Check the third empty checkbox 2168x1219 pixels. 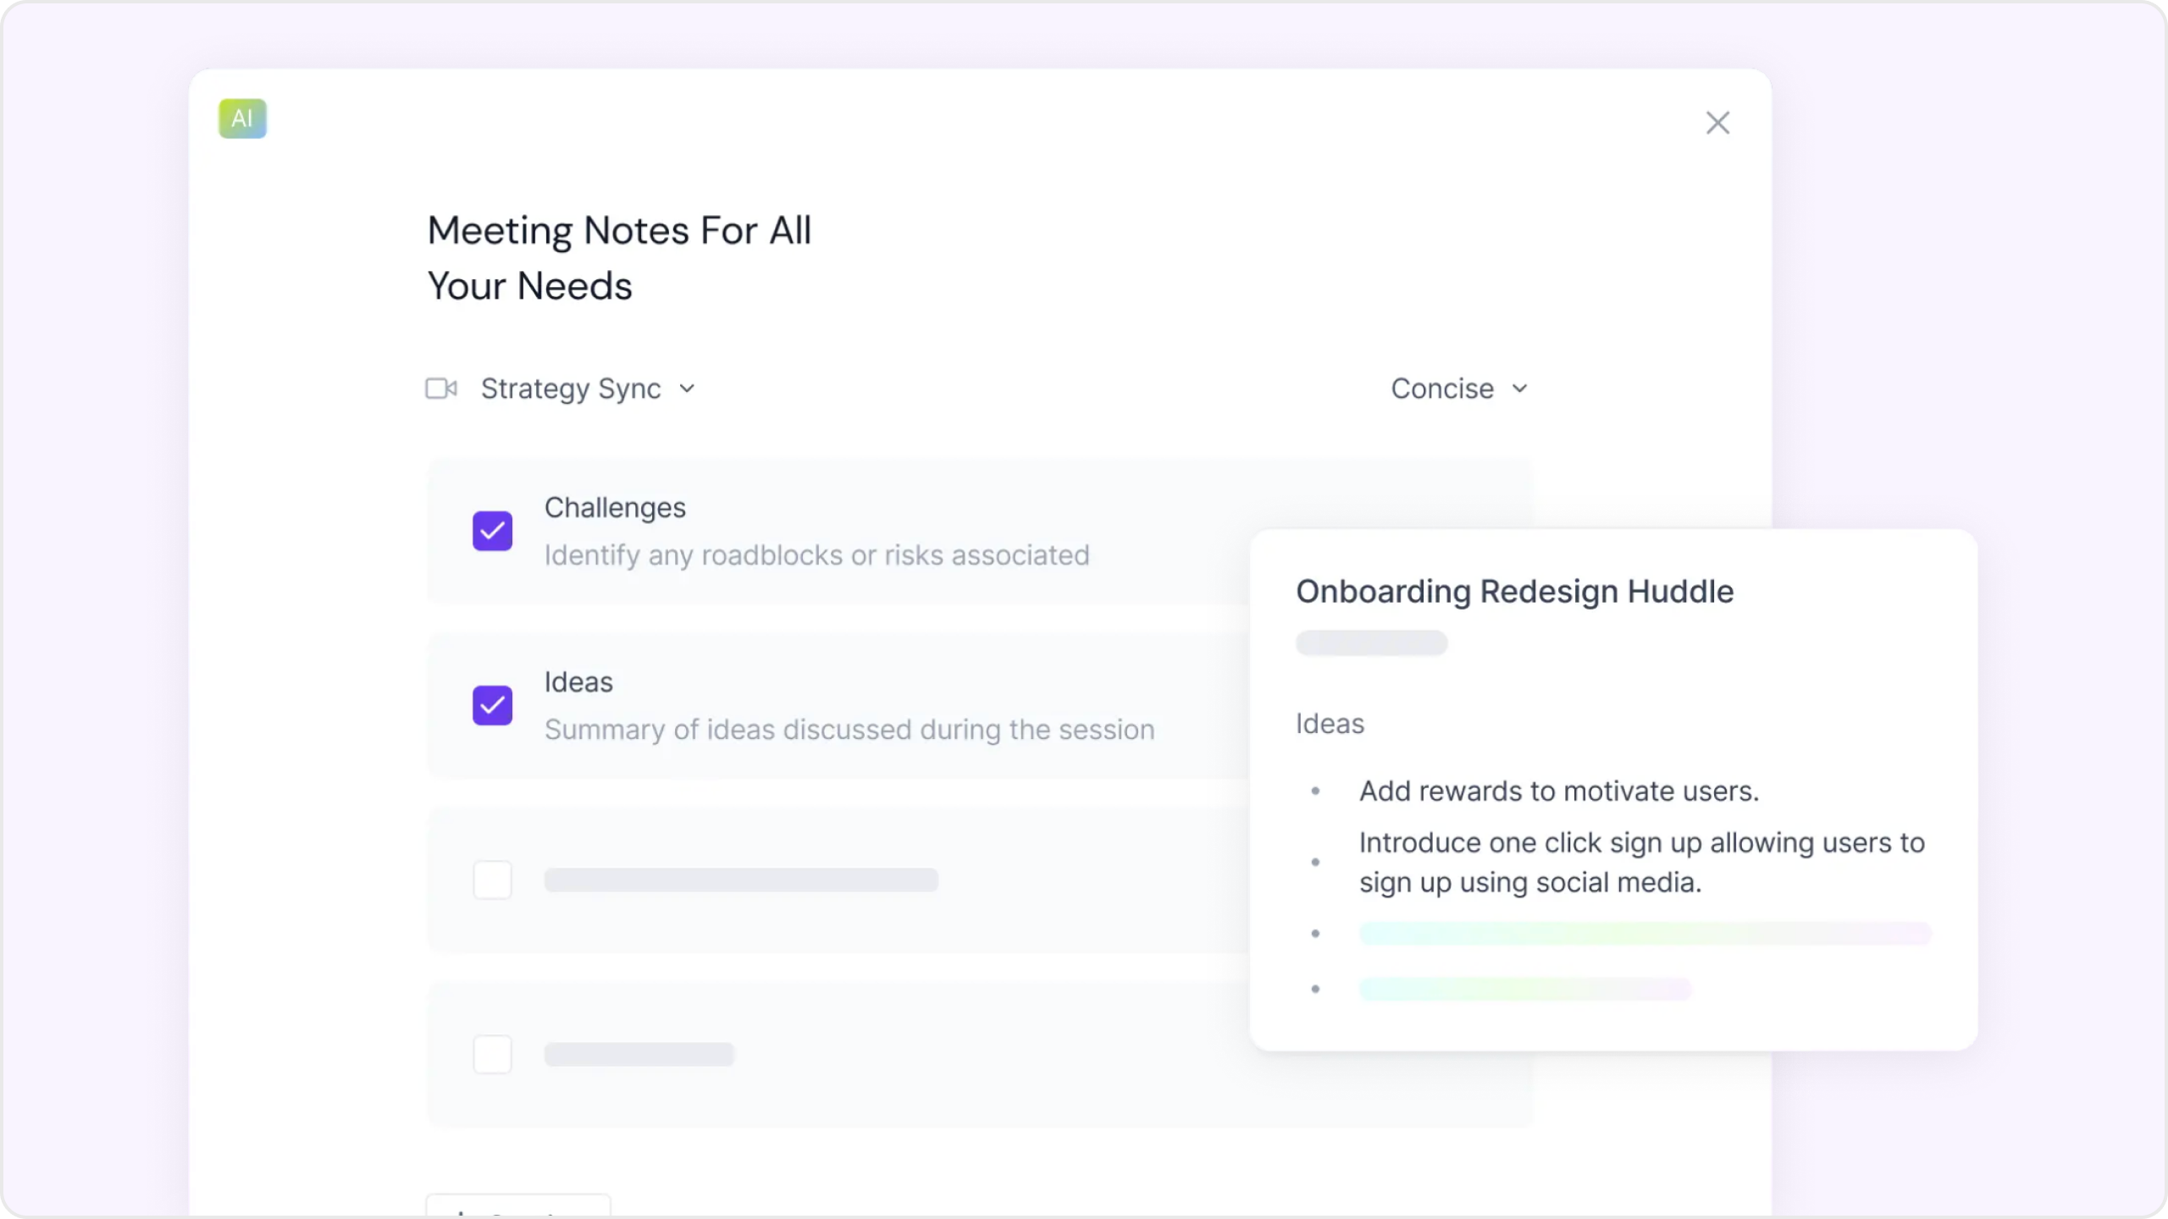click(x=492, y=880)
